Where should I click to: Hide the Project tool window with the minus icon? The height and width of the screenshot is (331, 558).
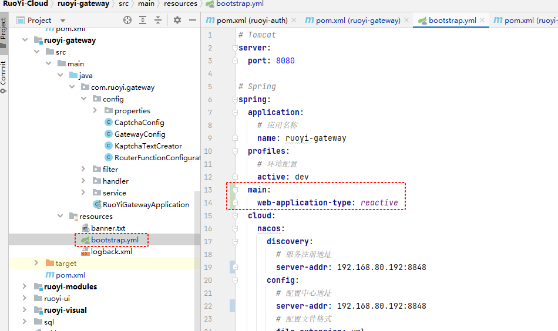click(x=193, y=20)
